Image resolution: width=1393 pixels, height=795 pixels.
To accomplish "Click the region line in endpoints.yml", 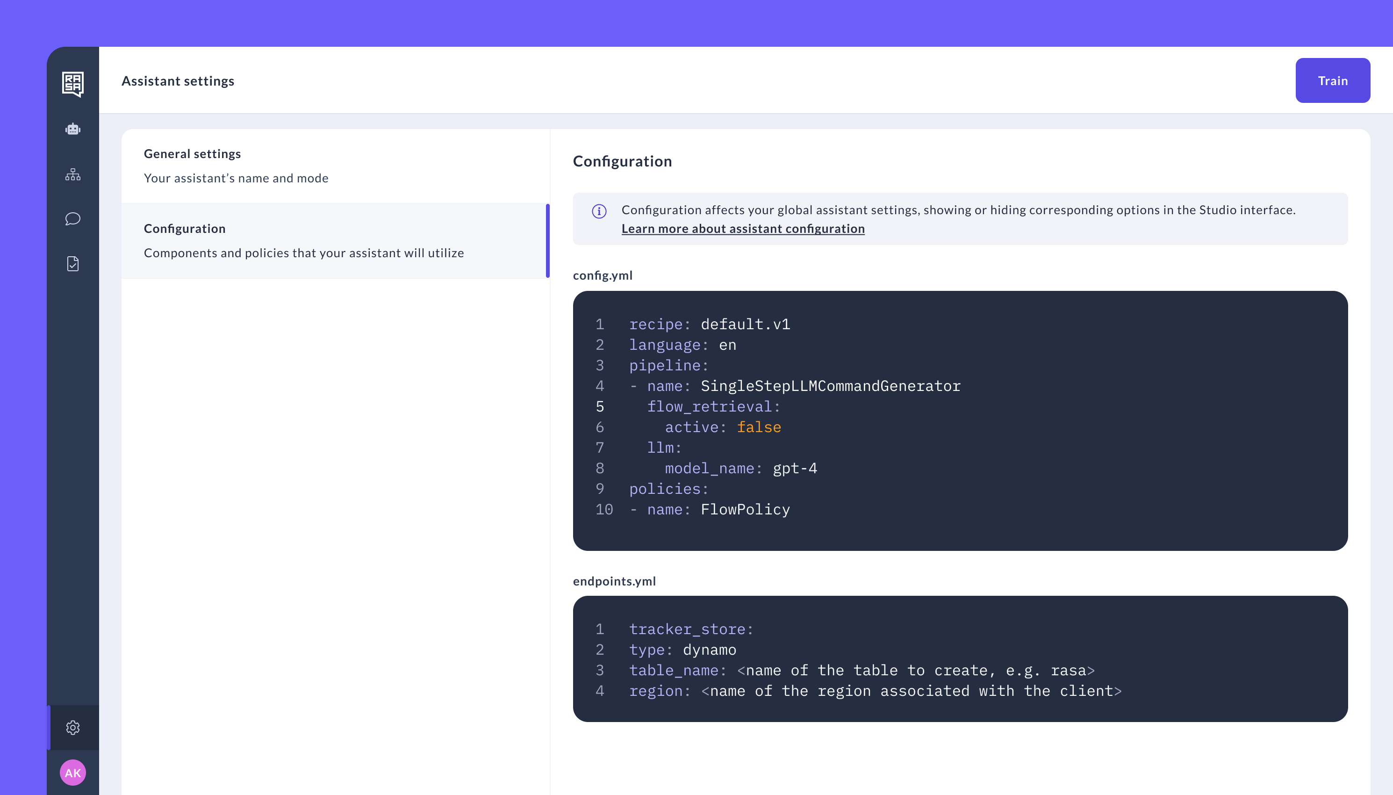I will point(875,691).
